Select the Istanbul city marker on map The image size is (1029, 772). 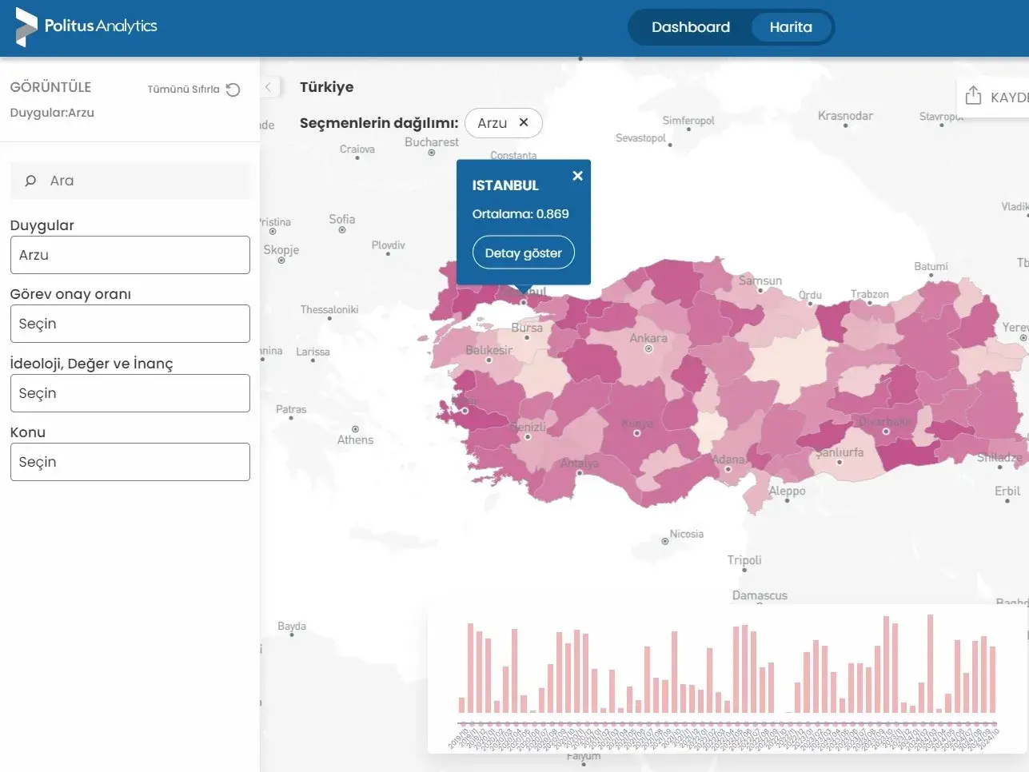coord(524,303)
